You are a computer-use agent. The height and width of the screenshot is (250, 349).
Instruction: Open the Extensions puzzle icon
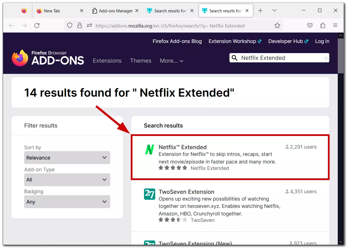click(x=323, y=26)
